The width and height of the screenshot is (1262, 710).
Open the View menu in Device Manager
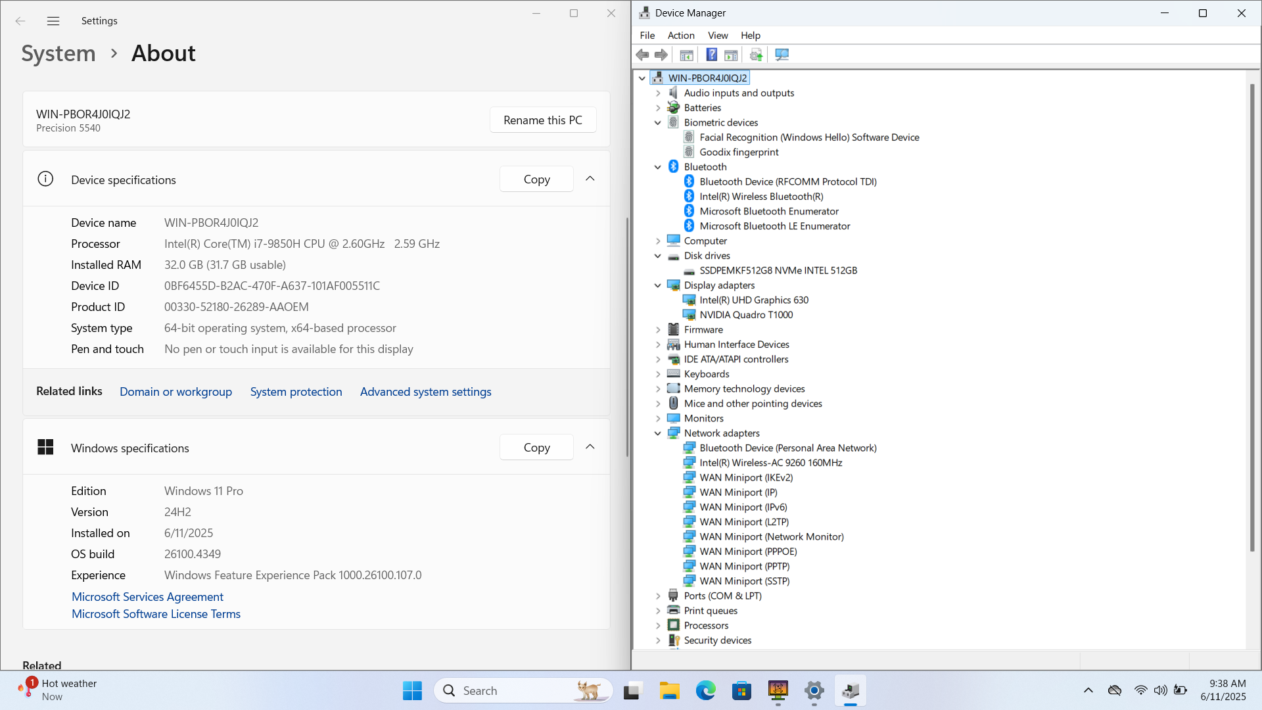(x=718, y=35)
